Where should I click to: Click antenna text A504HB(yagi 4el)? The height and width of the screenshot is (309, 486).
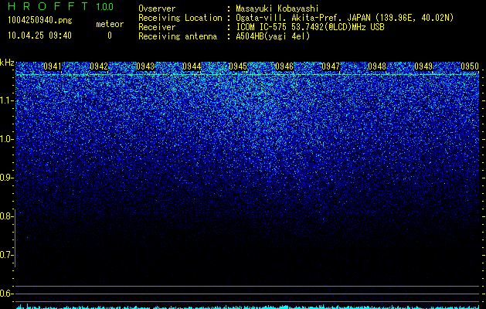pos(273,36)
